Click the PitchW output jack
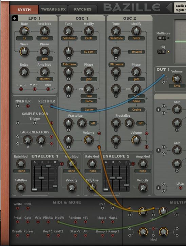 pos(48,222)
